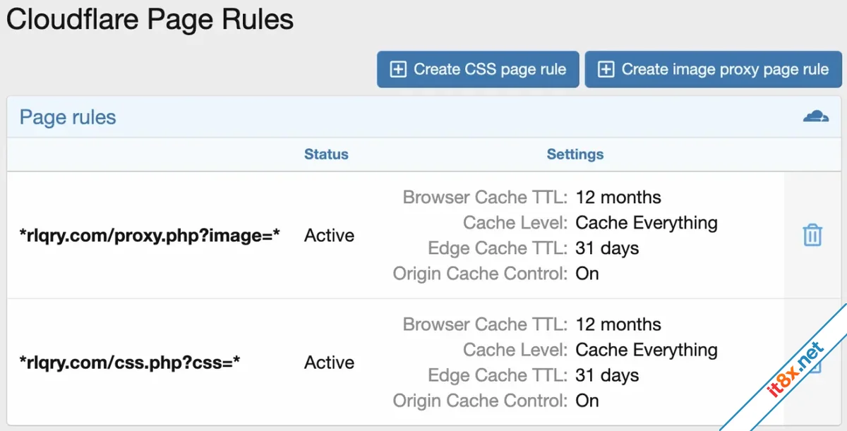Click the *rlqry.com/proxy.php?image=* rule name

click(x=150, y=236)
